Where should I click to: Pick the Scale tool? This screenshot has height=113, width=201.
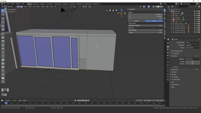[x=3, y=26]
